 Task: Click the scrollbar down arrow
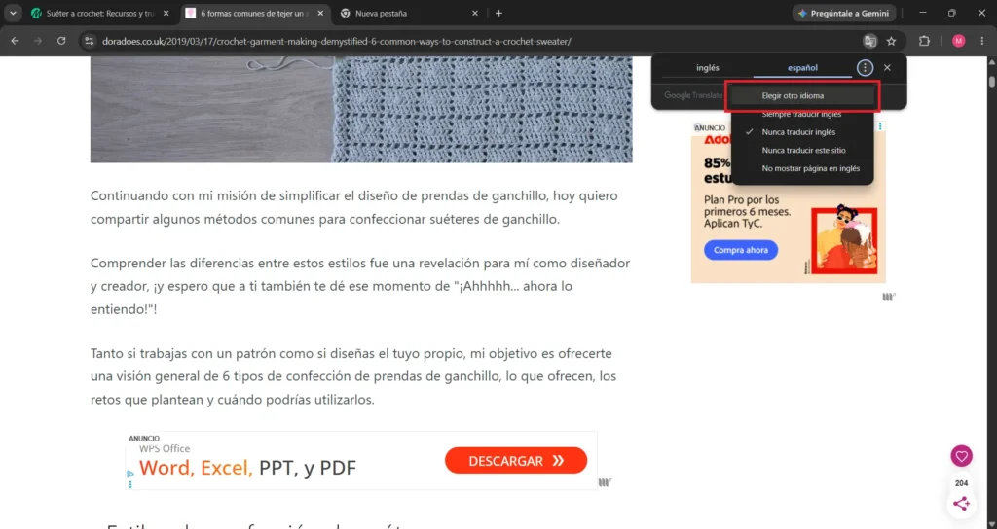[992, 524]
